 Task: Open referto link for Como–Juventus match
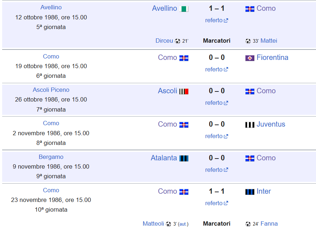(216, 136)
